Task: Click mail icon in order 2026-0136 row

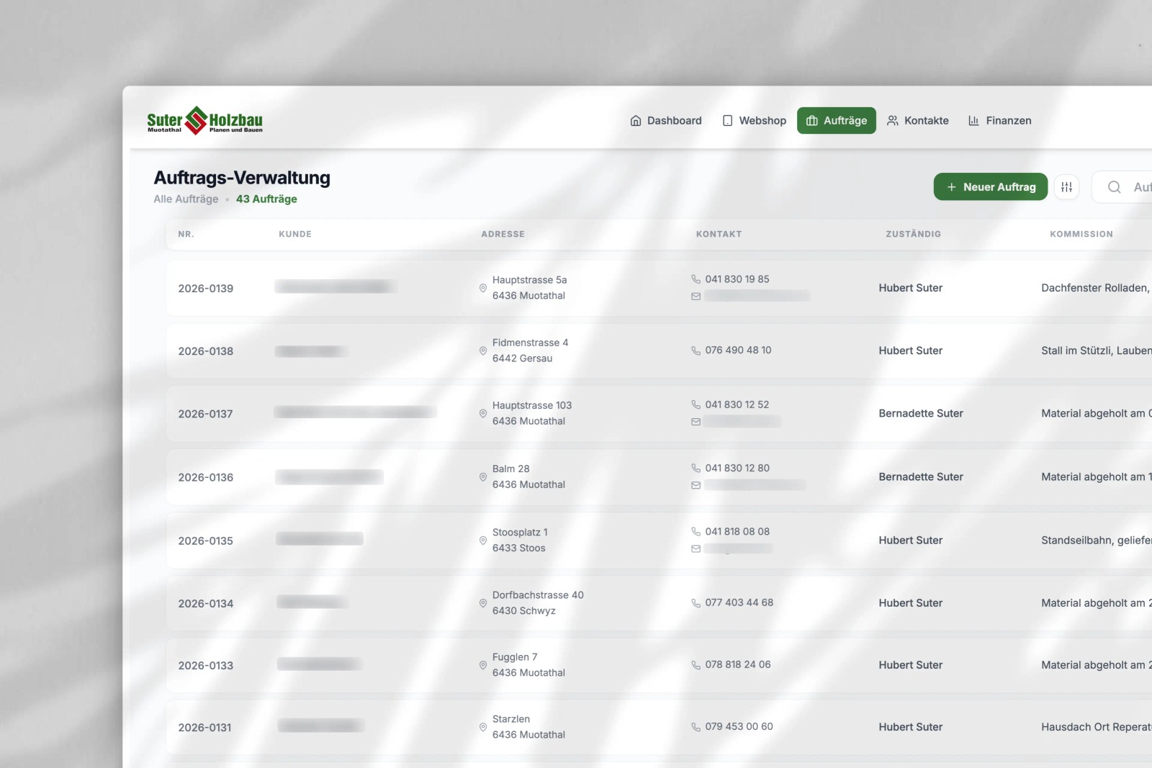Action: 696,485
